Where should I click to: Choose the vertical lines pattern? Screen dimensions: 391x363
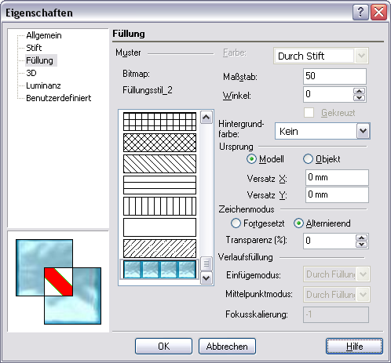click(159, 206)
